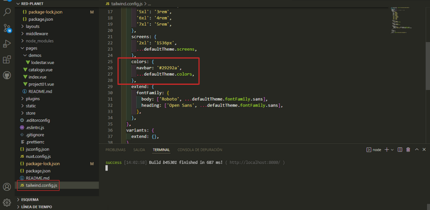Image resolution: width=430 pixels, height=210 pixels.
Task: Collapse the pages folder
Action: (x=31, y=48)
